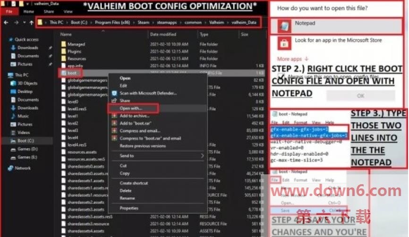
Task: Choose Share in the context menu
Action: (125, 100)
